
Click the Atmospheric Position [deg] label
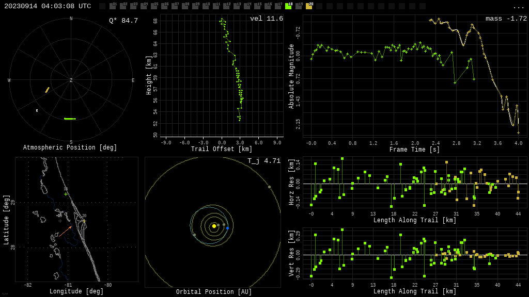tap(70, 147)
